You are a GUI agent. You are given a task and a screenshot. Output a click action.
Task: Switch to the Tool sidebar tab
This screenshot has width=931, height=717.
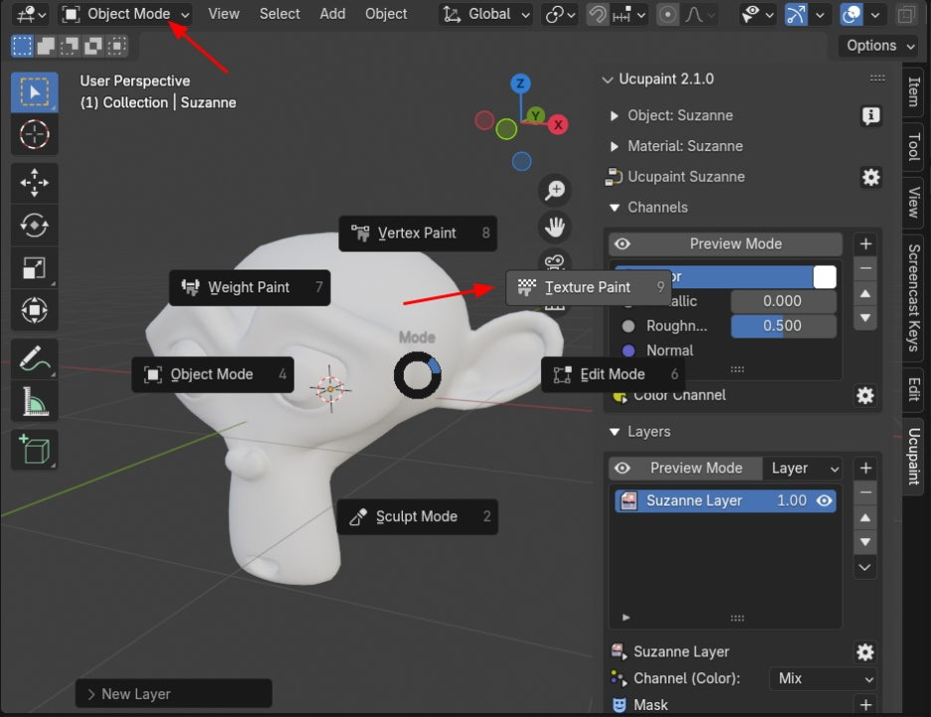coord(913,146)
